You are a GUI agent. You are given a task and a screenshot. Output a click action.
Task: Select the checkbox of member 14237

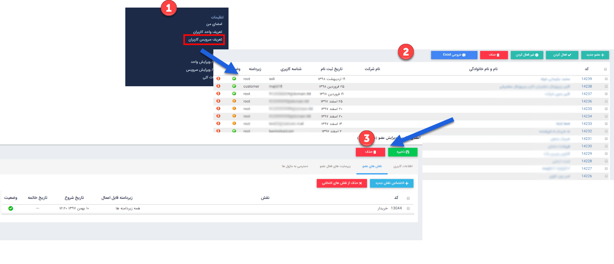[606, 94]
